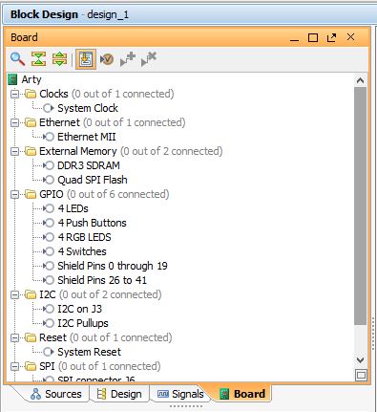Click the System Clock connection circle icon
Viewport: 377px width, 412px height.
49,108
